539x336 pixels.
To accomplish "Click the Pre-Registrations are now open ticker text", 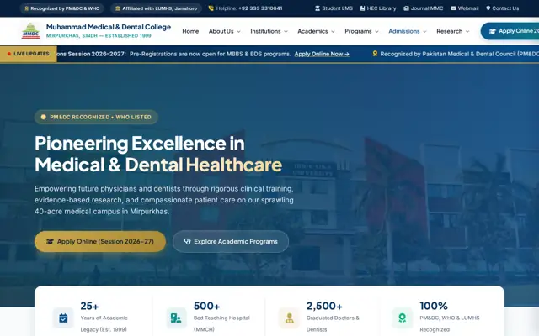I will point(210,54).
